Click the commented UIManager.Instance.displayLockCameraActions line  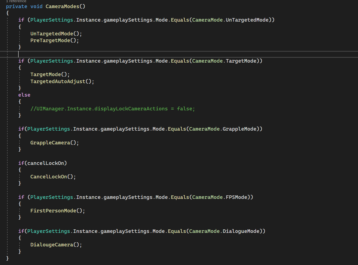[113, 109]
